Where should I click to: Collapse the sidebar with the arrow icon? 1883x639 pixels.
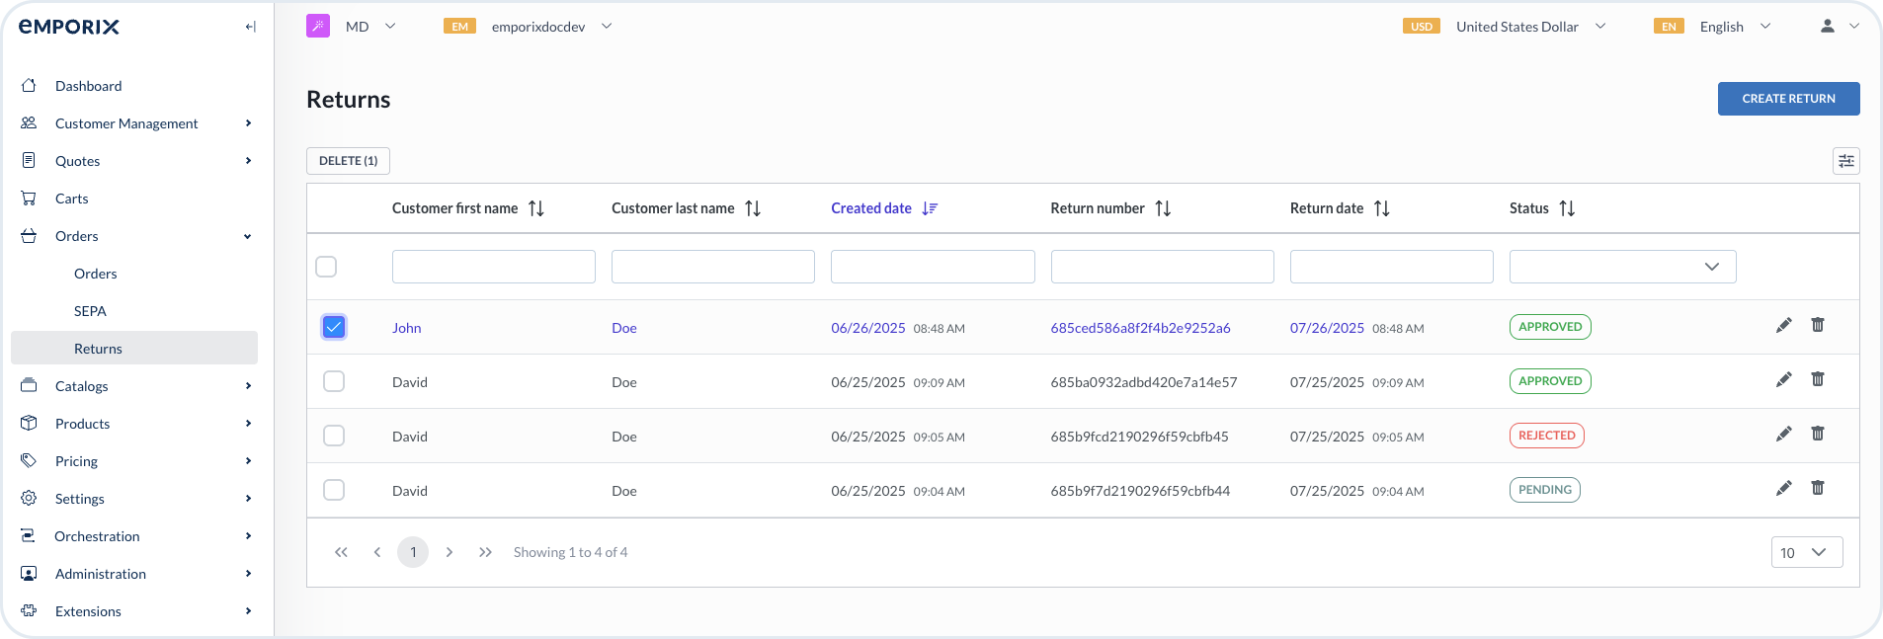pyautogui.click(x=250, y=27)
